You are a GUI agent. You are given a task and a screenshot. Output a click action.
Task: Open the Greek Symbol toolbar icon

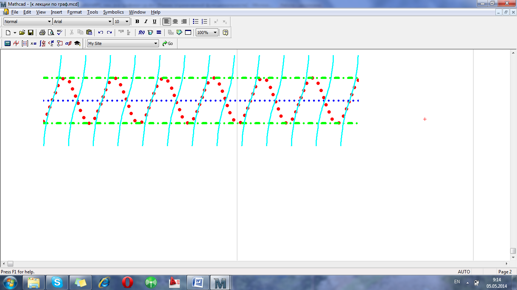[69, 43]
